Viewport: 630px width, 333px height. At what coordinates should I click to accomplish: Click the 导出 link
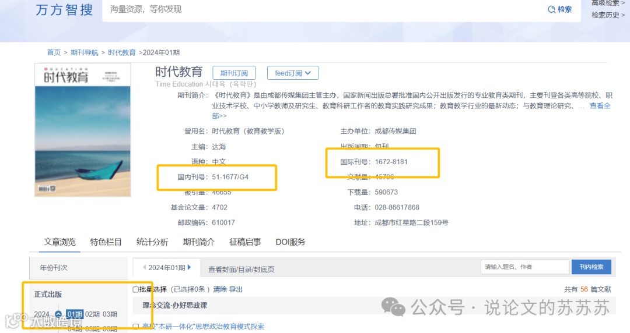pos(236,289)
